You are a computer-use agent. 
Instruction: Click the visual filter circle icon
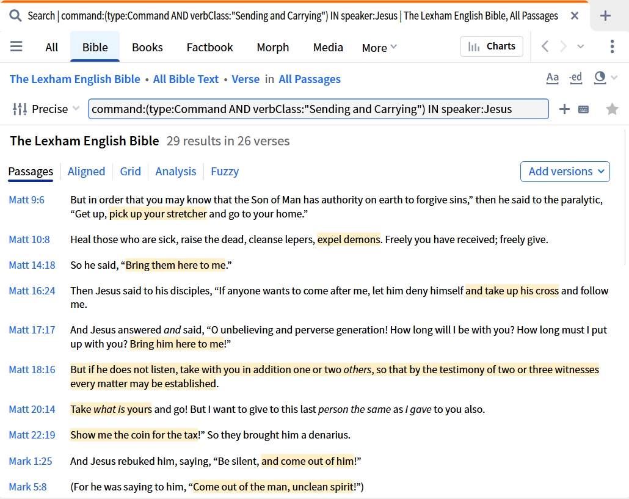(x=600, y=78)
